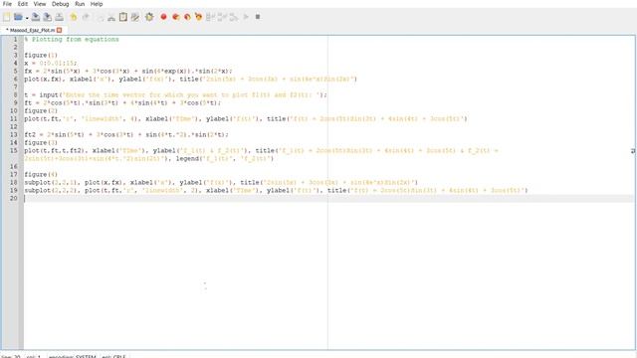Create a new script file
637x358 pixels.
tap(7, 17)
